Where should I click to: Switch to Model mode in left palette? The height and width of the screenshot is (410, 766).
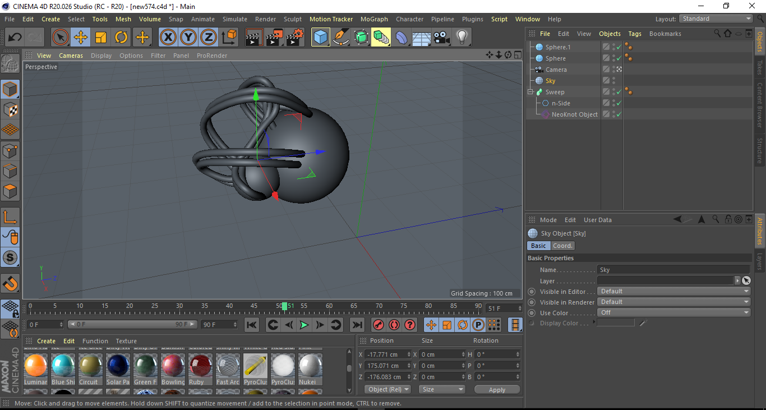10,89
